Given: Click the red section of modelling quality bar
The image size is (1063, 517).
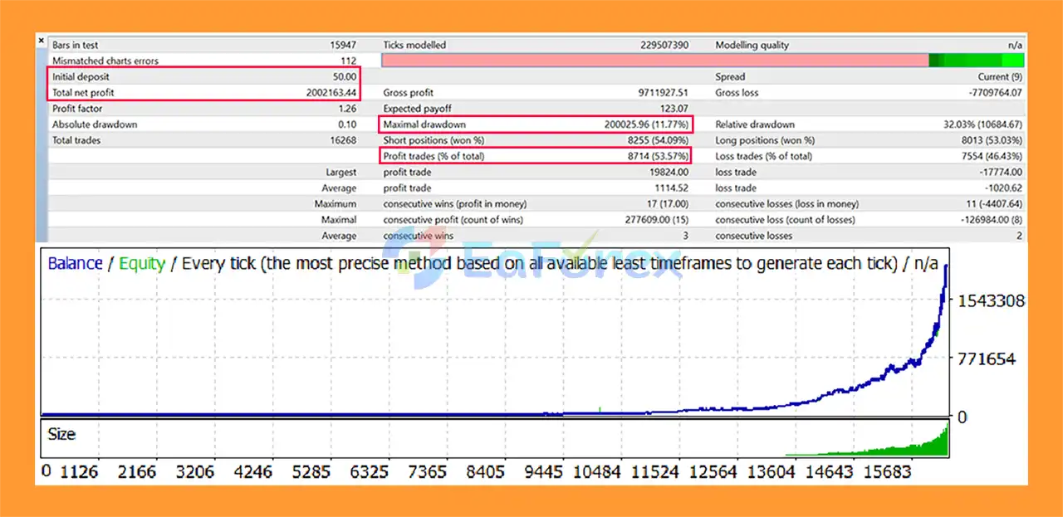Looking at the screenshot, I should coord(654,61).
